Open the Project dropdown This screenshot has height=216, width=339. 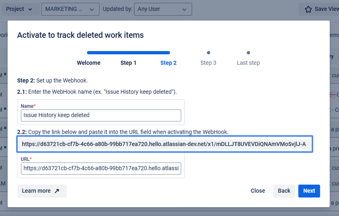click(x=20, y=9)
